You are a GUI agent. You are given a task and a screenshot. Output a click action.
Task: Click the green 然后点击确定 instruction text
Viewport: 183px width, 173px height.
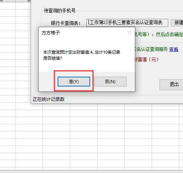coord(169,34)
